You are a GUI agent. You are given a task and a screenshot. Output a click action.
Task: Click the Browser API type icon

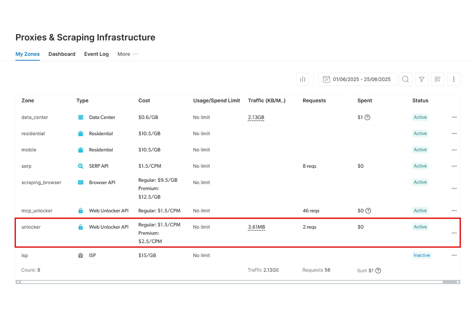click(x=81, y=183)
